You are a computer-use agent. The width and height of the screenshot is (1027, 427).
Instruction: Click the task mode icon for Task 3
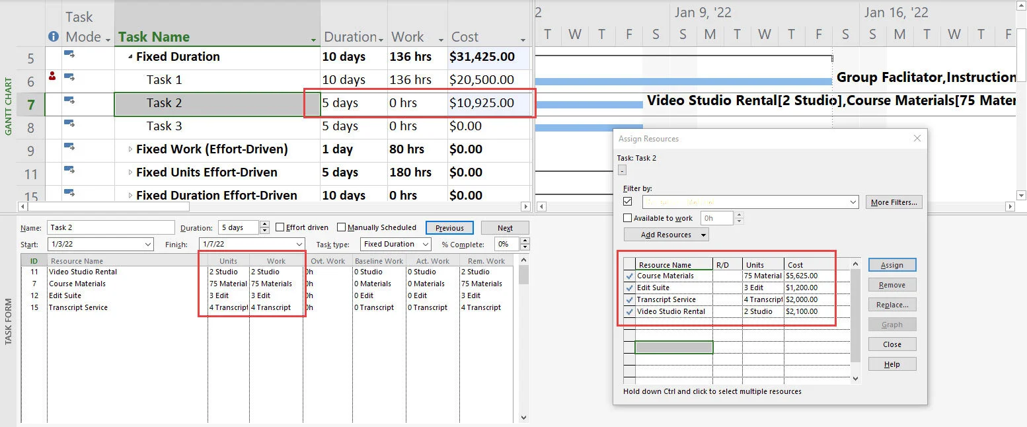(69, 124)
